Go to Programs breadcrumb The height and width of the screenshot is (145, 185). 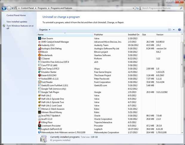click(42, 8)
